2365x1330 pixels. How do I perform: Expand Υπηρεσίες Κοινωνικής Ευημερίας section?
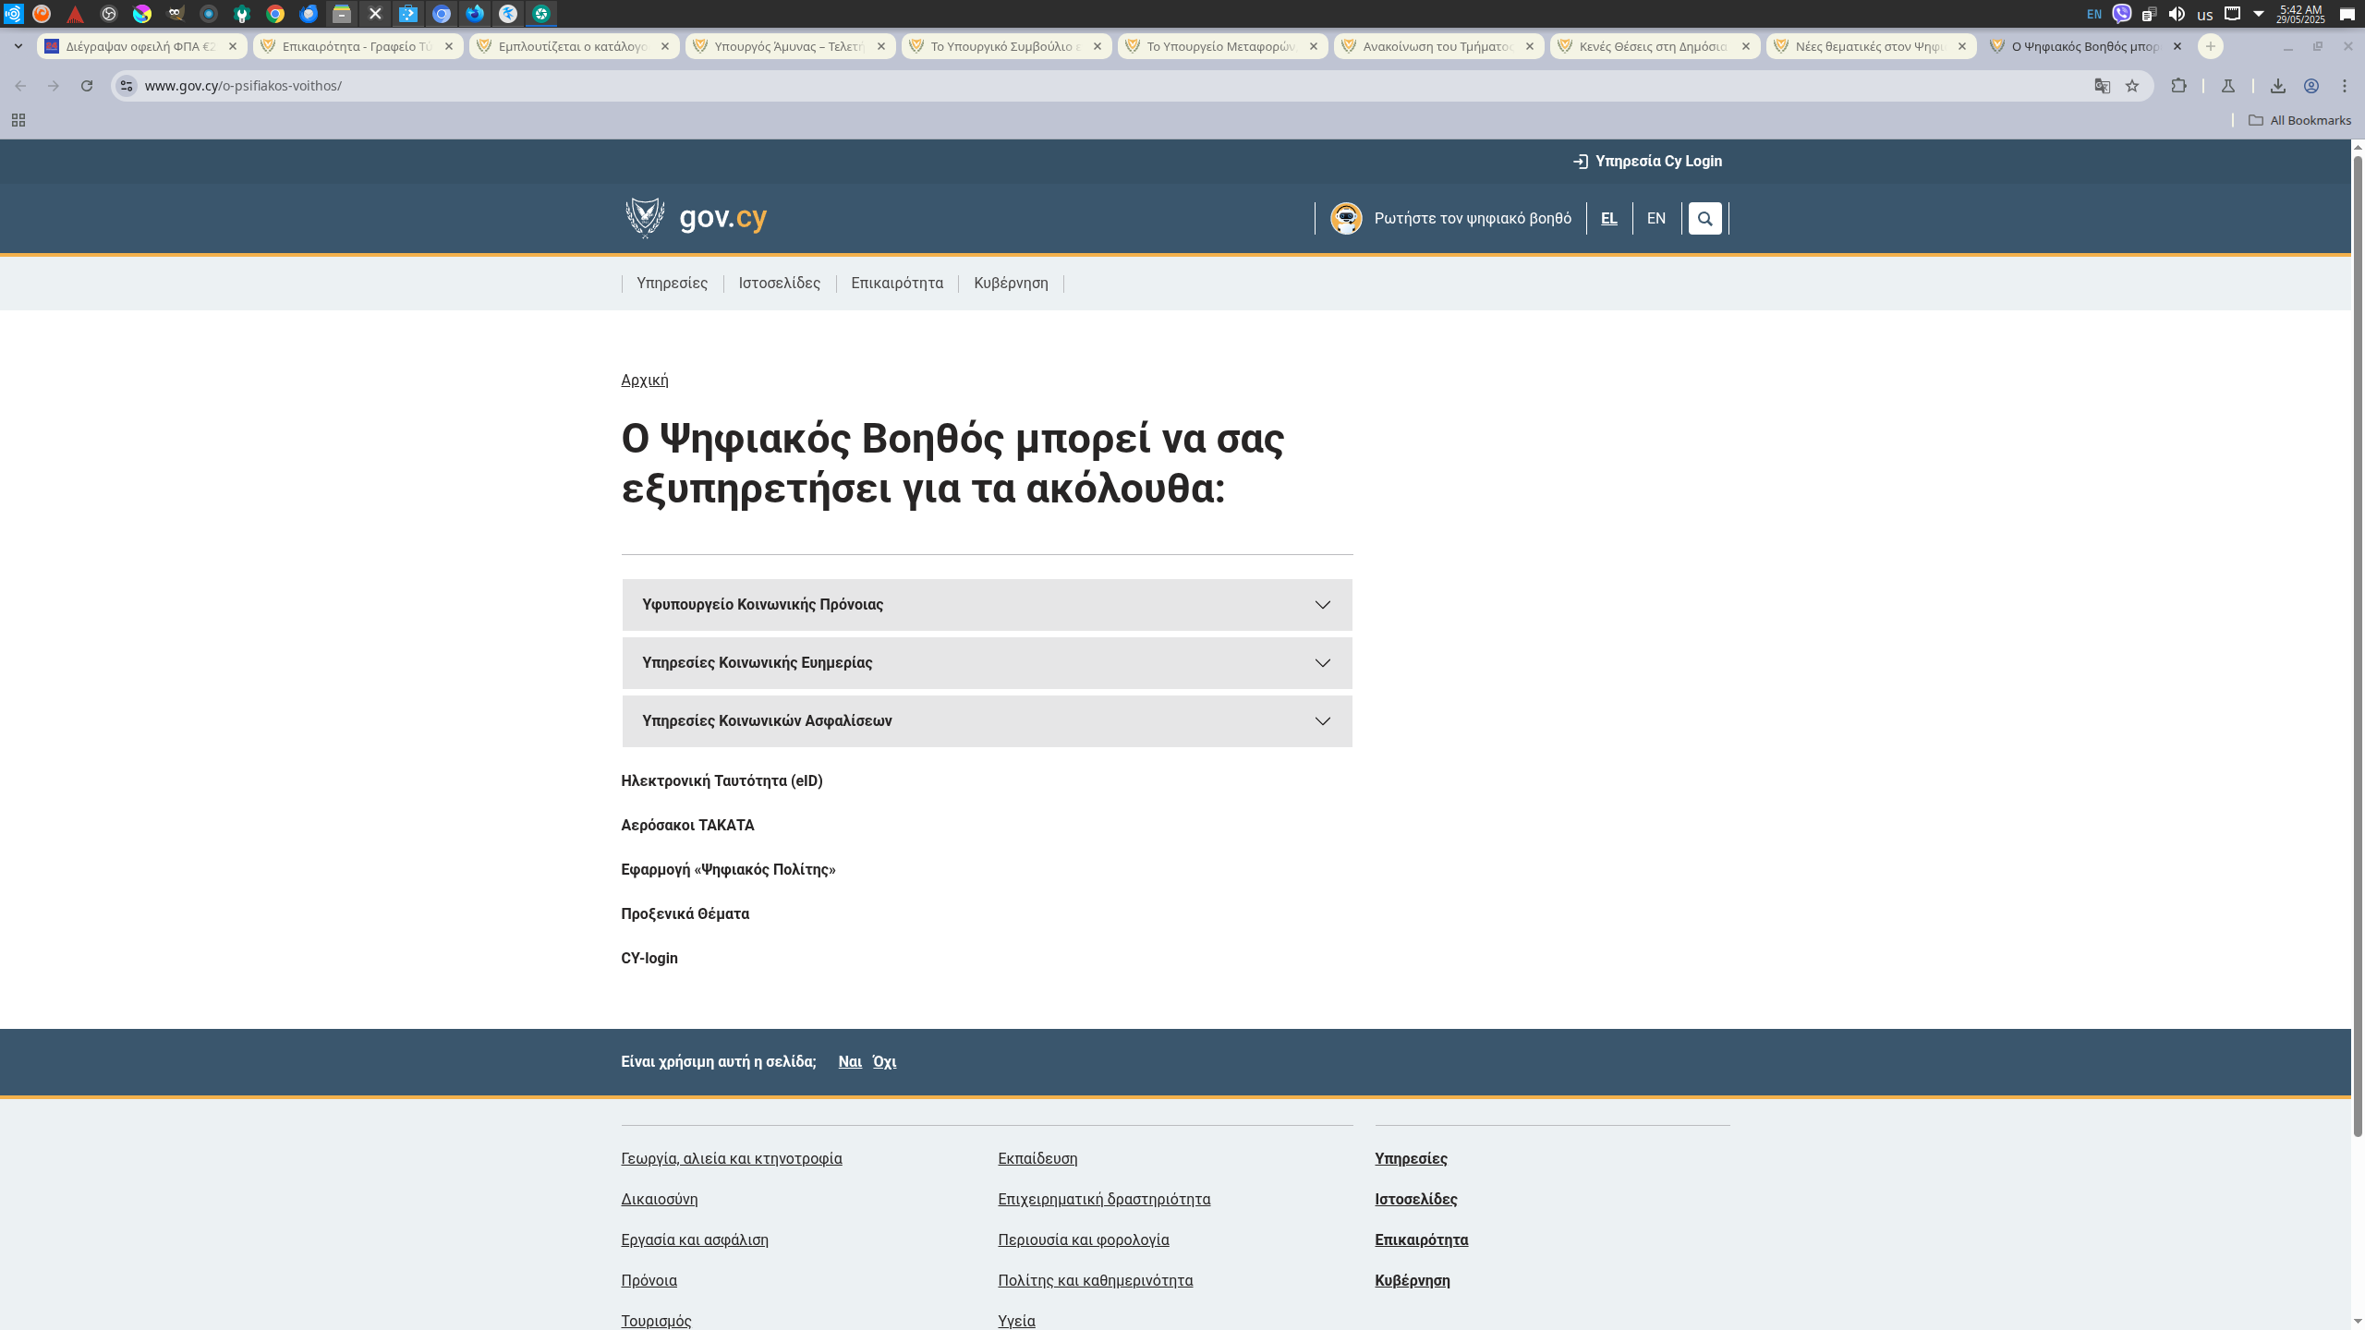[x=987, y=663]
